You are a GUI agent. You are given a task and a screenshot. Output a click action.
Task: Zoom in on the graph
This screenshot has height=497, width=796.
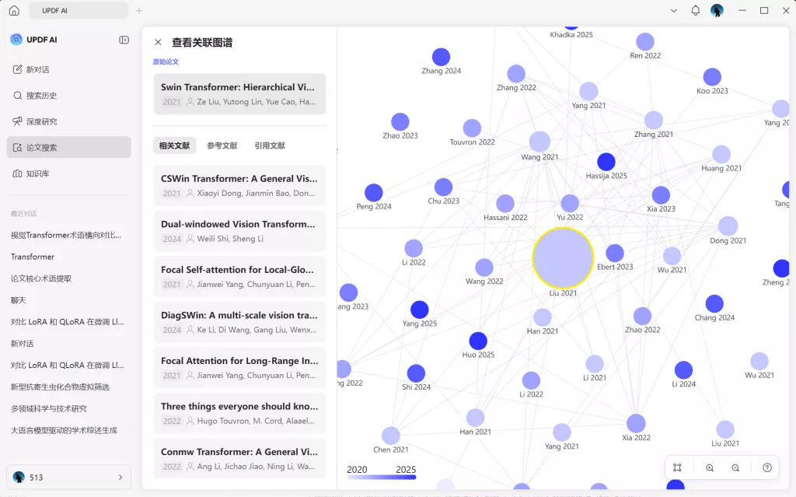(x=710, y=467)
